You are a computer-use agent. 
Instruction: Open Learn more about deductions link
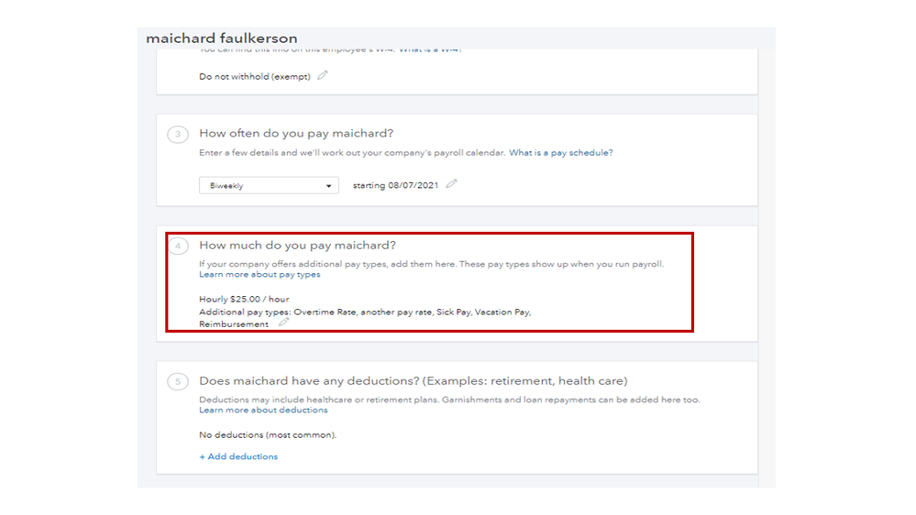(x=263, y=411)
